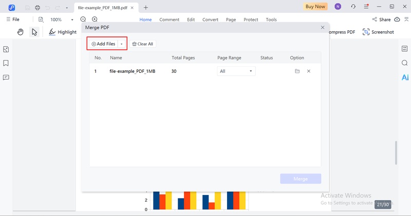411x216 pixels.
Task: Click the print icon in title bar
Action: 38,8
